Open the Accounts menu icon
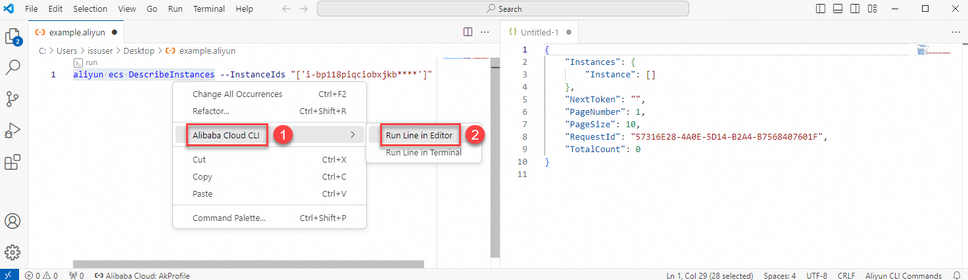Viewport: 968px width, 280px height. (x=13, y=221)
